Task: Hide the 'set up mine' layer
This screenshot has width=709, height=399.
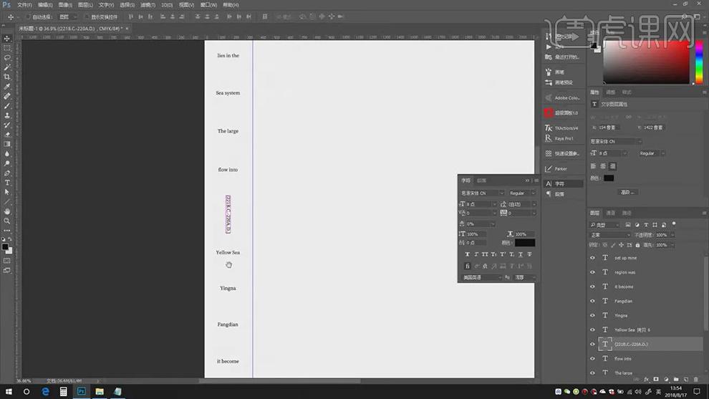Action: coord(592,258)
